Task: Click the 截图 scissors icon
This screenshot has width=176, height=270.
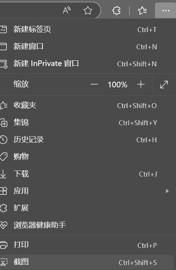Action: (4, 262)
